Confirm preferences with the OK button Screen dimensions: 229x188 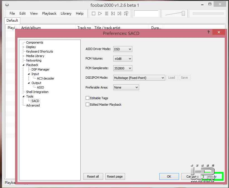[169, 176]
